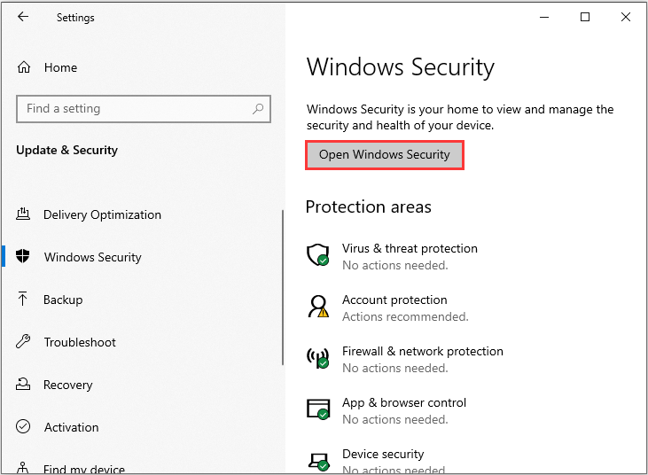The width and height of the screenshot is (648, 475).
Task: Select Windows Security in the sidebar
Action: point(92,257)
